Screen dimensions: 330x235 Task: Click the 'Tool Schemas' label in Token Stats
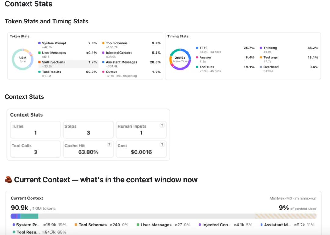(x=117, y=43)
